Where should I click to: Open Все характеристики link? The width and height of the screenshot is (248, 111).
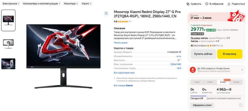point(124,73)
